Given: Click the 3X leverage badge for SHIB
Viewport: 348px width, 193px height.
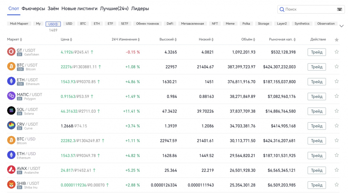Looking at the screenshot, I should (19, 188).
